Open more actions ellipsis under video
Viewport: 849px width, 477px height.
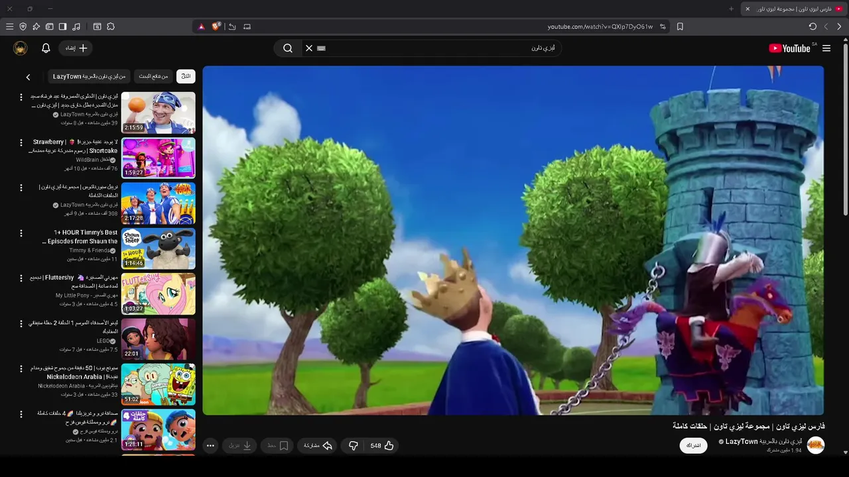point(210,446)
